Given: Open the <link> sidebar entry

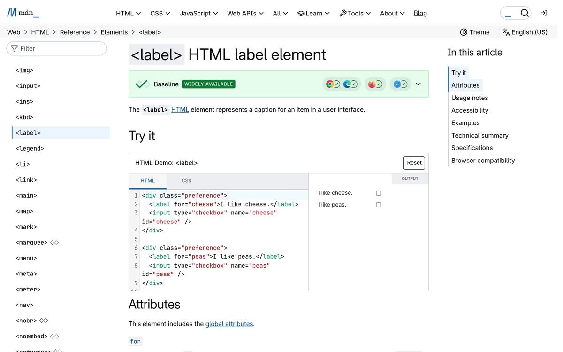Looking at the screenshot, I should (26, 180).
